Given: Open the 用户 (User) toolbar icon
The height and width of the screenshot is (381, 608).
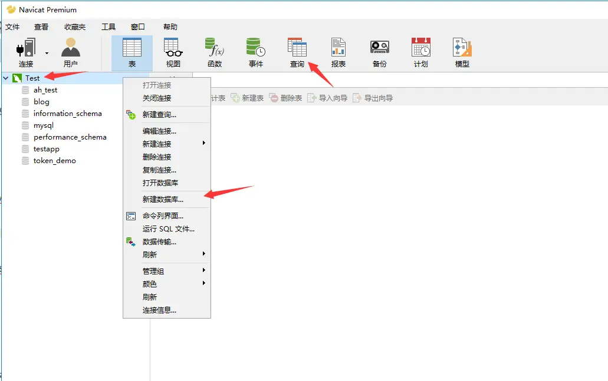Looking at the screenshot, I should pos(71,52).
